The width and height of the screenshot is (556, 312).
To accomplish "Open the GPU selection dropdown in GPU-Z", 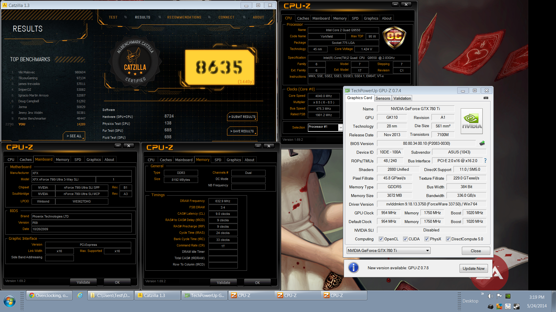I will [x=388, y=250].
